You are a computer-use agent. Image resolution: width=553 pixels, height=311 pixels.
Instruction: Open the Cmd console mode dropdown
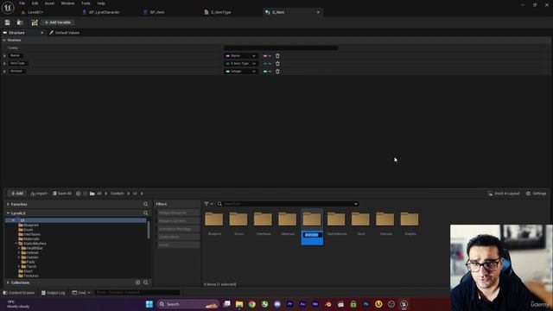tap(81, 293)
